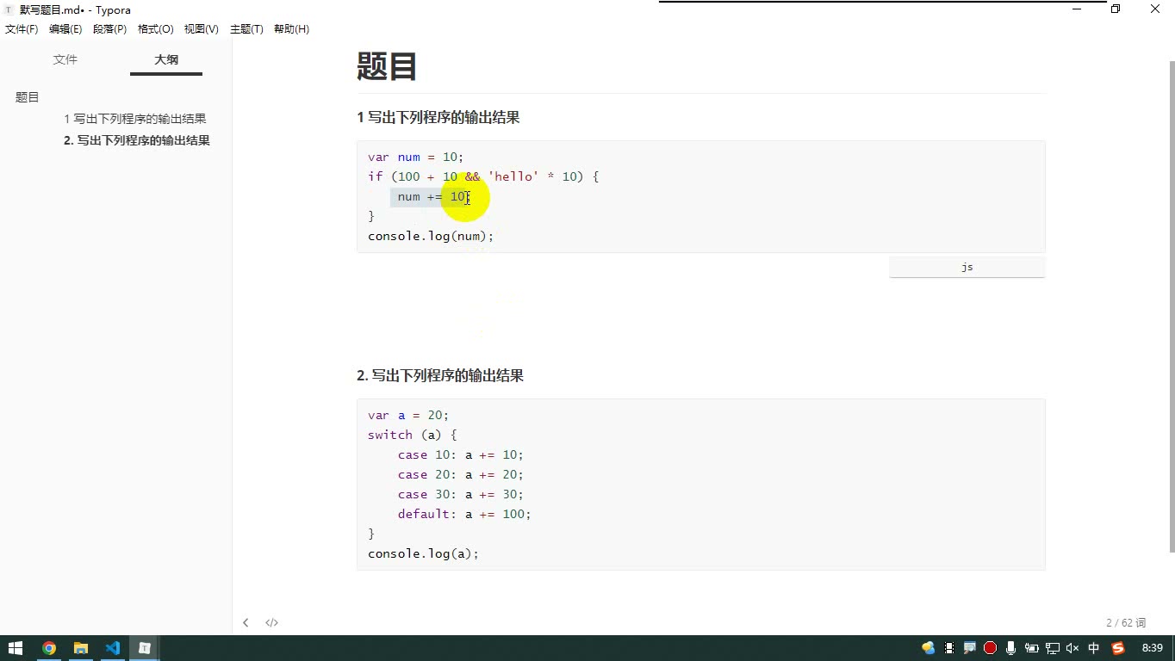
Task: Click the microphone tray icon
Action: coord(1010,648)
